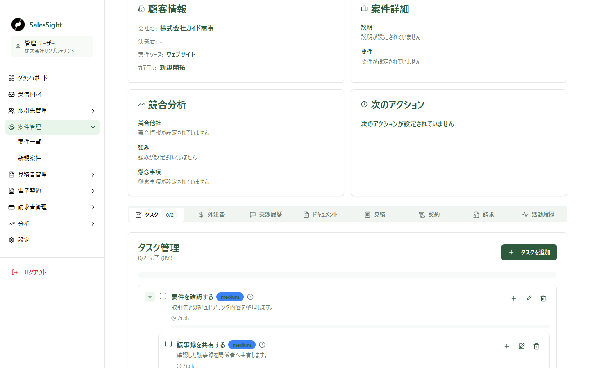This screenshot has width=590, height=368.
Task: Expand 取引先管理 sidebar menu
Action: click(x=52, y=111)
